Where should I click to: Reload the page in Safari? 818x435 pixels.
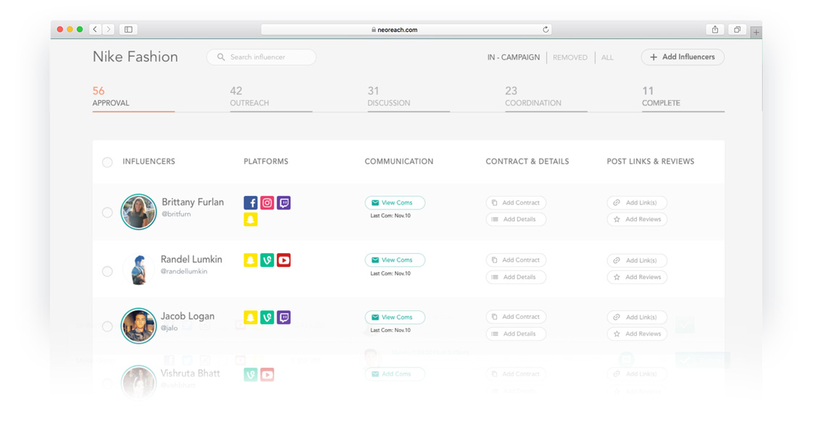tap(546, 30)
